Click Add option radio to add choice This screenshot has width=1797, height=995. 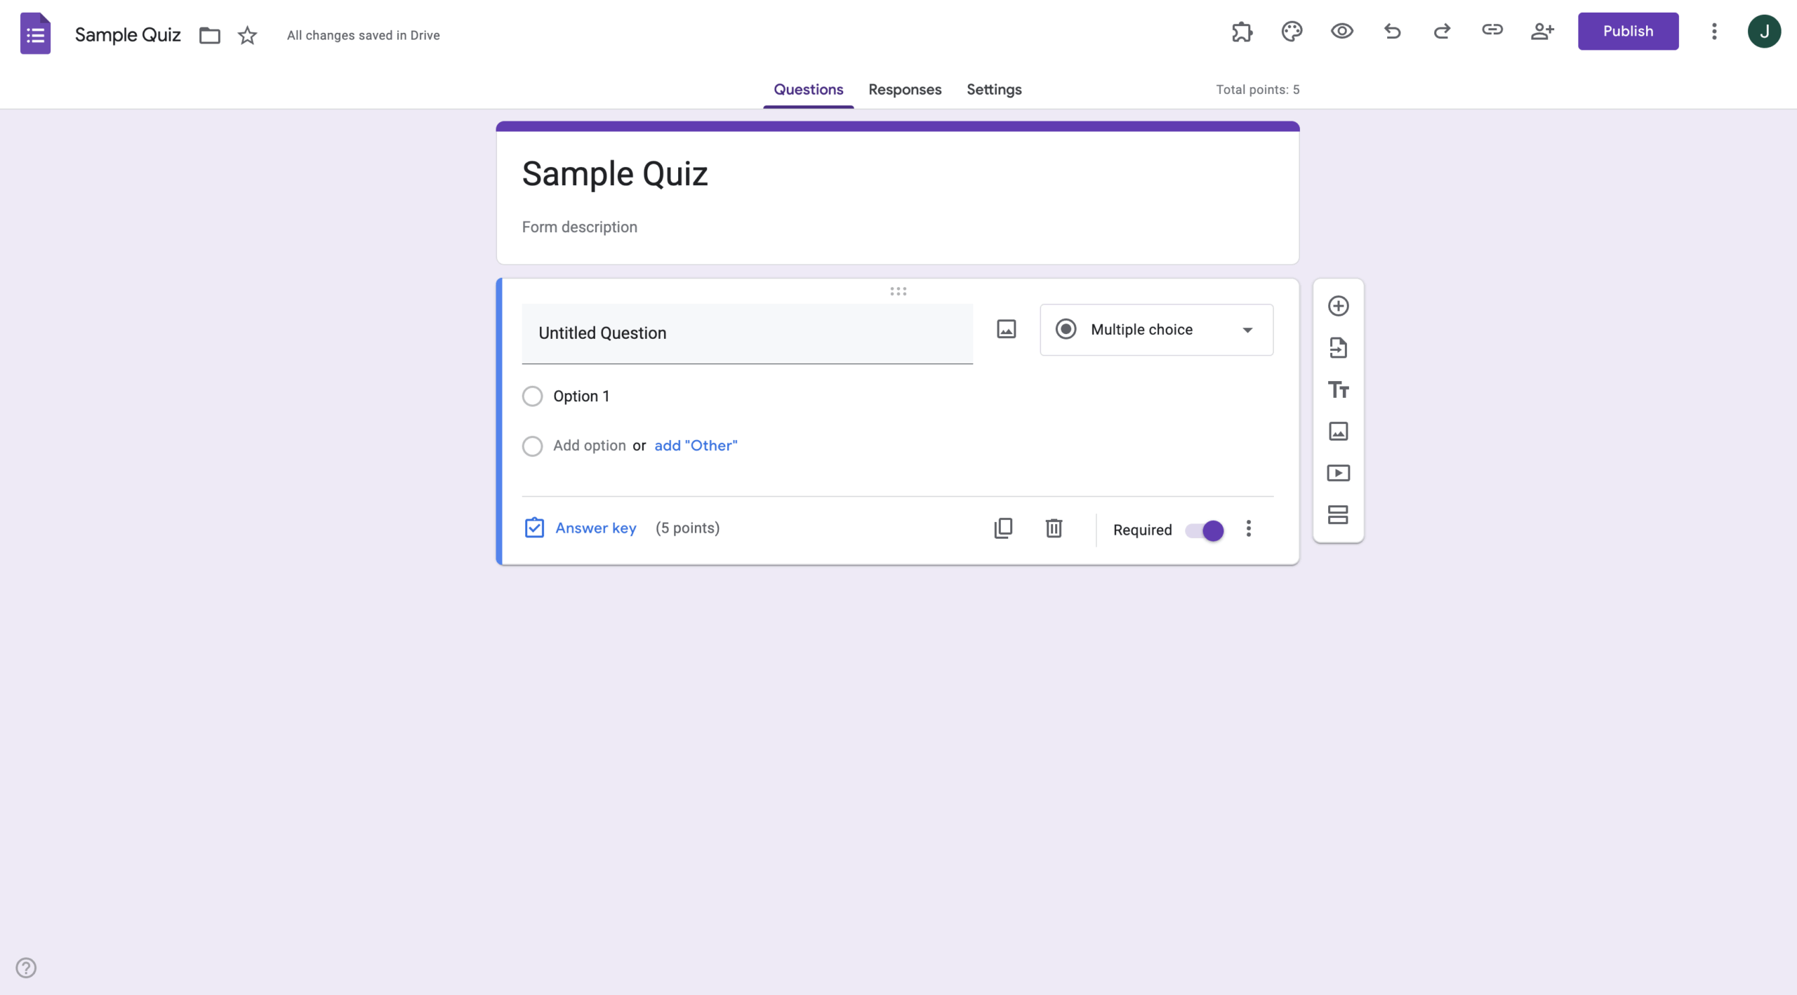(532, 446)
